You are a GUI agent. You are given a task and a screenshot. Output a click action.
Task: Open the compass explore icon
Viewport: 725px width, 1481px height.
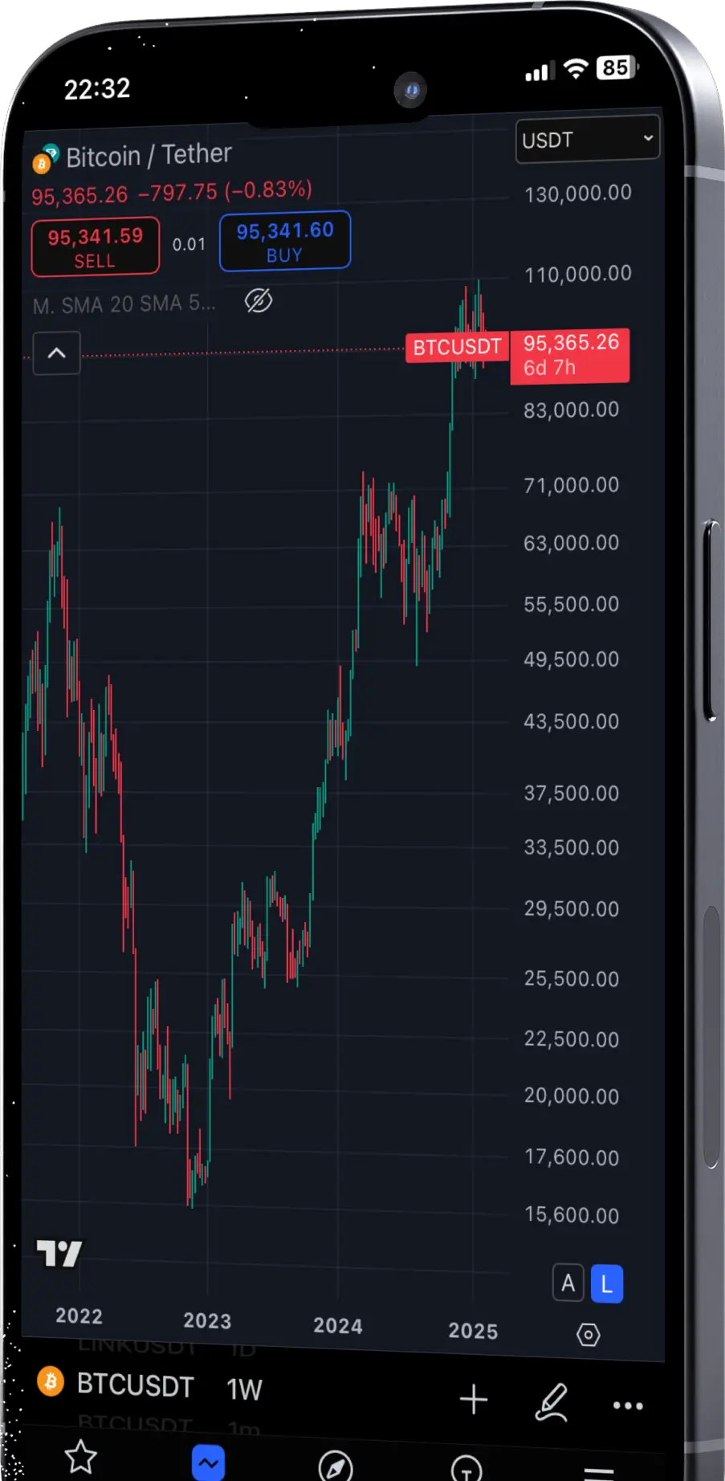[335, 1466]
